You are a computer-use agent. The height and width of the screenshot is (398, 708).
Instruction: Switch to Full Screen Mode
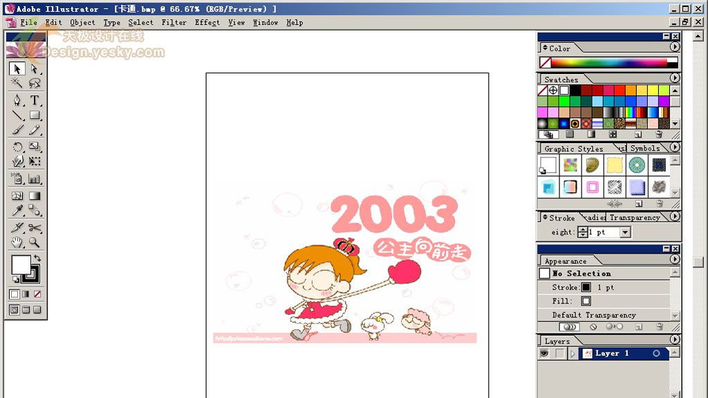tap(37, 310)
